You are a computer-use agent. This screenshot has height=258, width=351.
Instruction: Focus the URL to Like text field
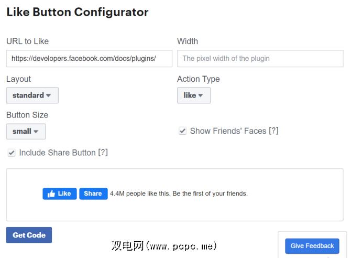pos(89,59)
